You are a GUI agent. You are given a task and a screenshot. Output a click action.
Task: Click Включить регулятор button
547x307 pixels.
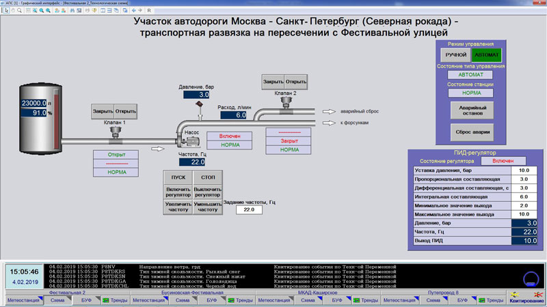178,192
